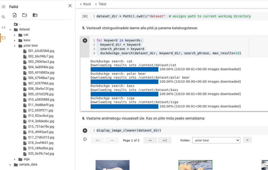The height and width of the screenshot is (170, 268).
Task: Expand the sample_data folder
Action: coord(10,165)
